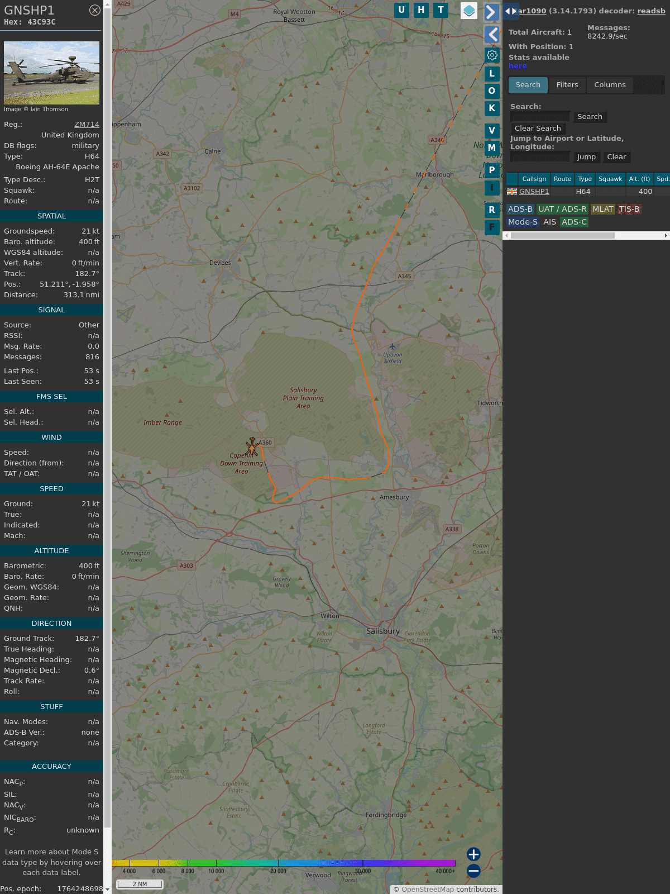Open OpenStreetMap attribution link

pos(427,889)
